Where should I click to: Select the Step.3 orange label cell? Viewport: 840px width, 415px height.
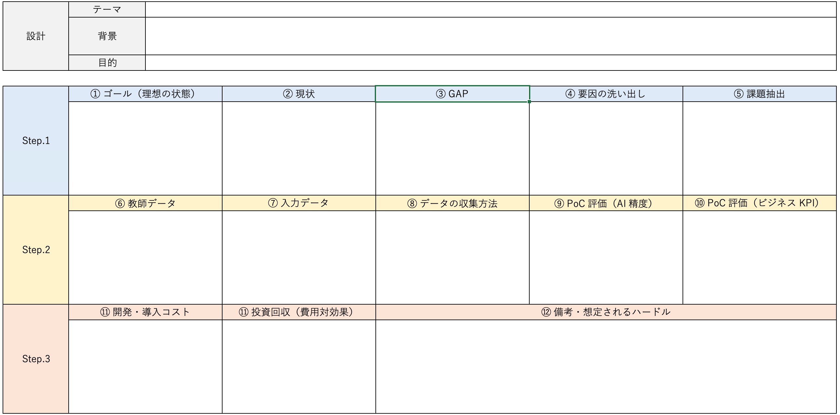click(35, 359)
